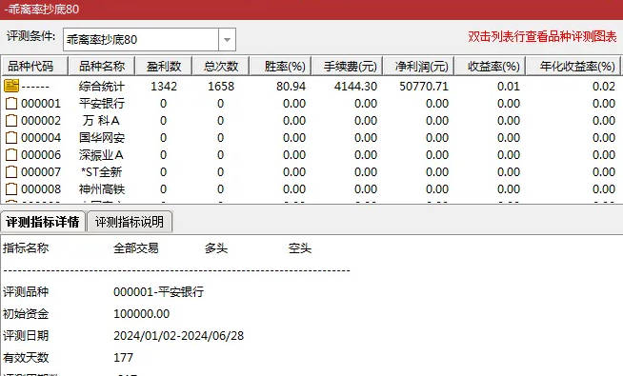Click the 1658 total count value
623x376 pixels.
pyautogui.click(x=221, y=86)
